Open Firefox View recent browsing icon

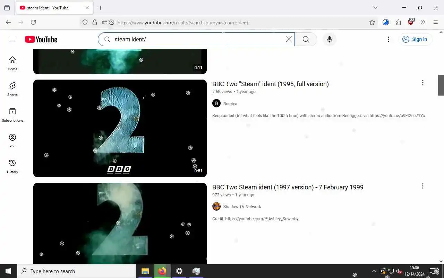[x=7, y=8]
